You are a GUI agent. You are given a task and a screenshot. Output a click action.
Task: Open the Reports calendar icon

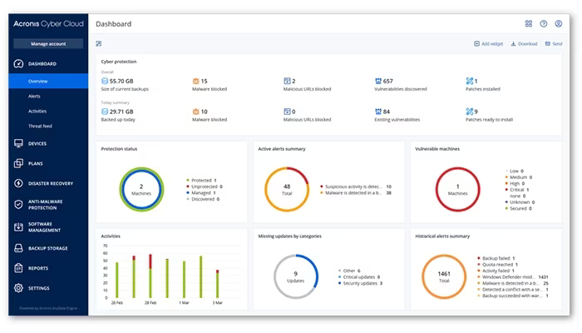click(18, 268)
